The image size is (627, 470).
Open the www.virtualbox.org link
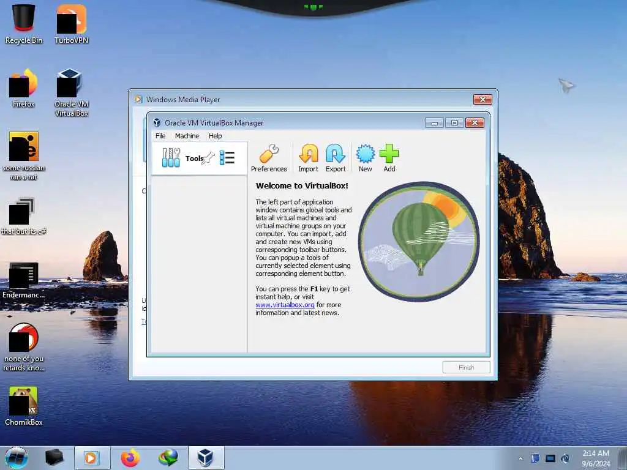point(285,305)
